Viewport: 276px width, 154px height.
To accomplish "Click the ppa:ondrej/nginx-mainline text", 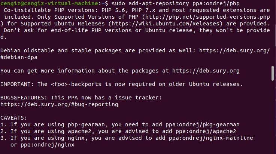I will pyautogui.click(x=211, y=138).
